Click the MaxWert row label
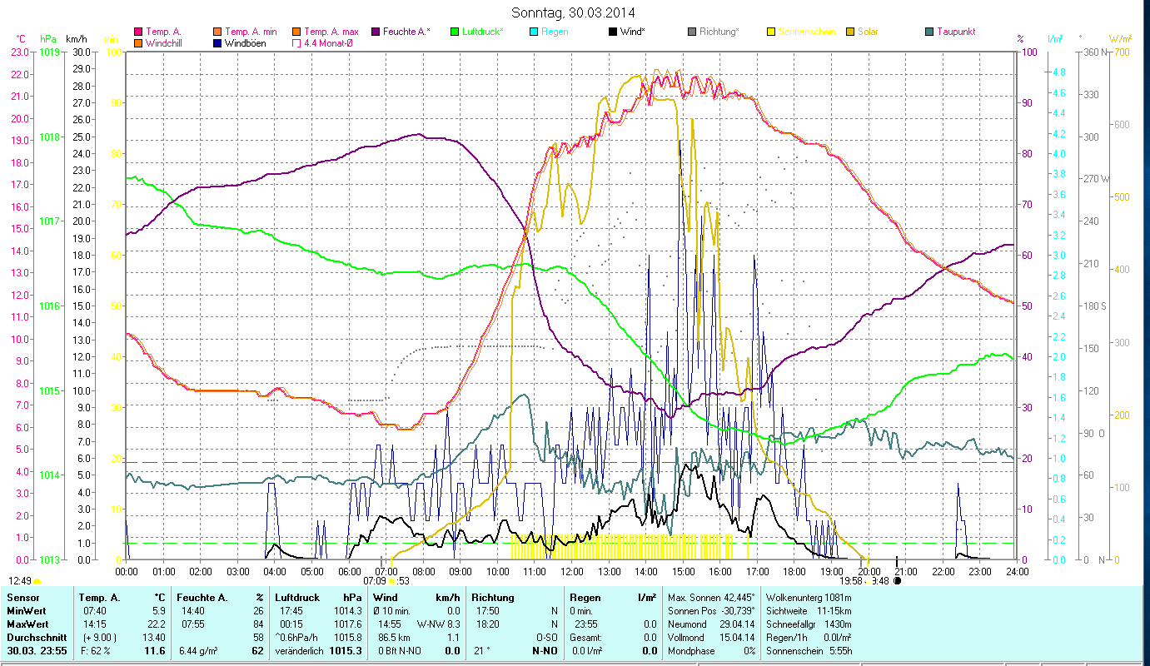Image resolution: width=1150 pixels, height=666 pixels. (x=28, y=624)
